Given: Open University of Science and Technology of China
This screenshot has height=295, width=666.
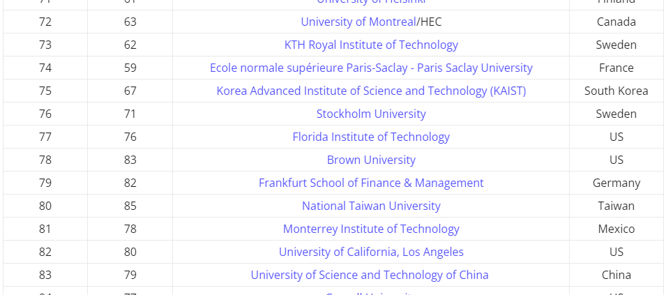Looking at the screenshot, I should tap(370, 274).
